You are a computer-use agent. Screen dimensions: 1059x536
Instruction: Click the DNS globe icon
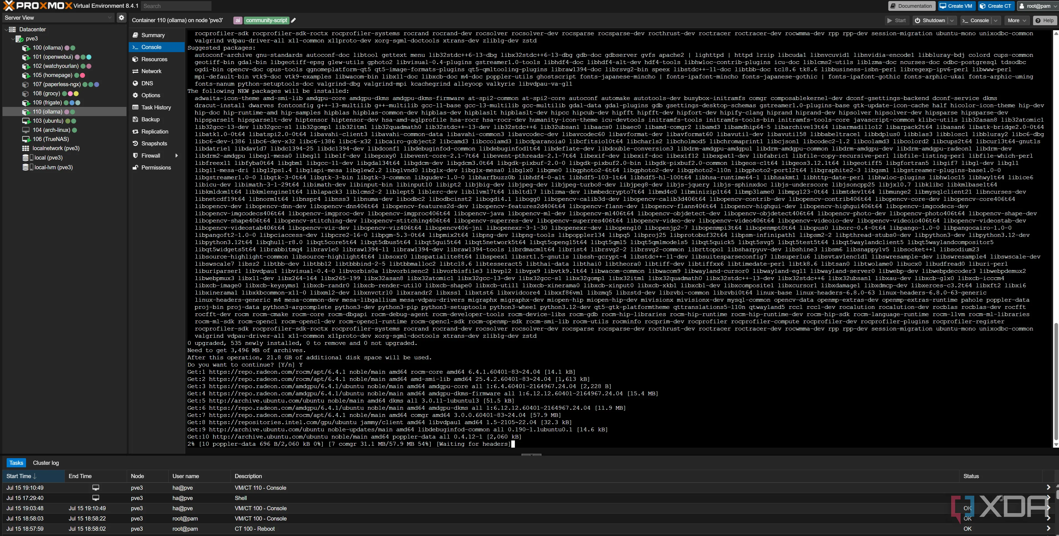click(x=135, y=83)
